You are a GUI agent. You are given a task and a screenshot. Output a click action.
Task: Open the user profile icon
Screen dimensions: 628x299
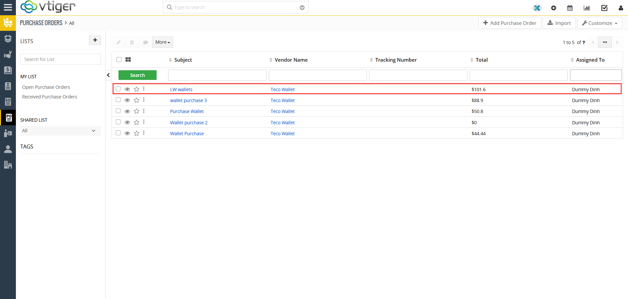621,8
